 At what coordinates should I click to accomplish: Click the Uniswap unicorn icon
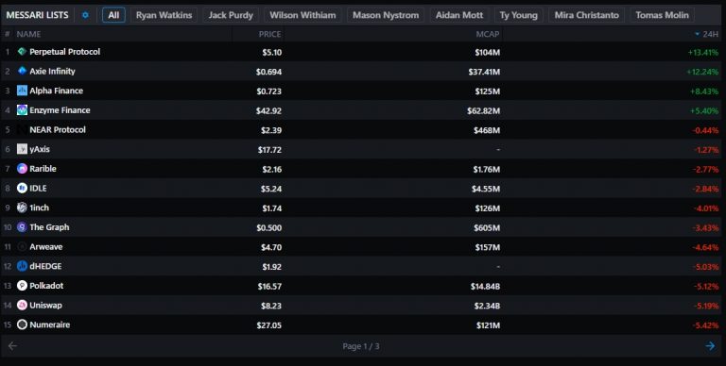click(22, 305)
